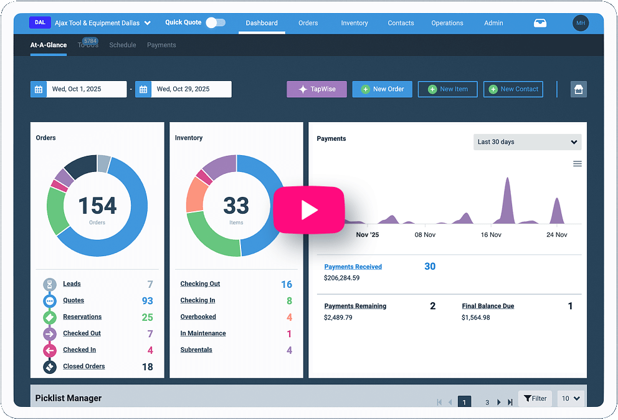This screenshot has height=420, width=618.
Task: Play the video overlay
Action: click(x=309, y=210)
